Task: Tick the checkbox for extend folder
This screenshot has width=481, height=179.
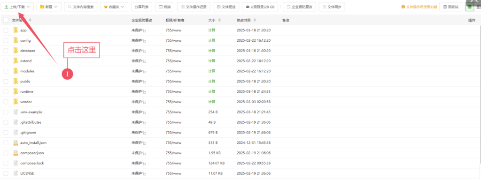Action: pos(6,61)
